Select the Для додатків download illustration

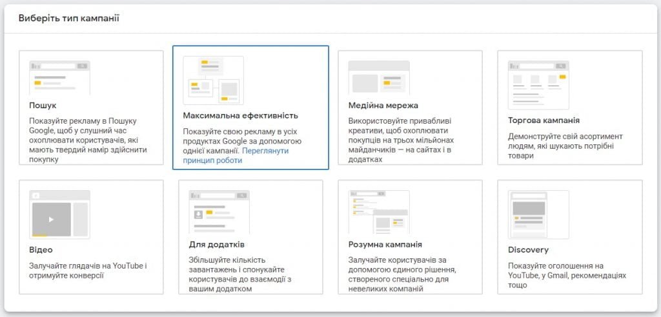click(x=219, y=212)
